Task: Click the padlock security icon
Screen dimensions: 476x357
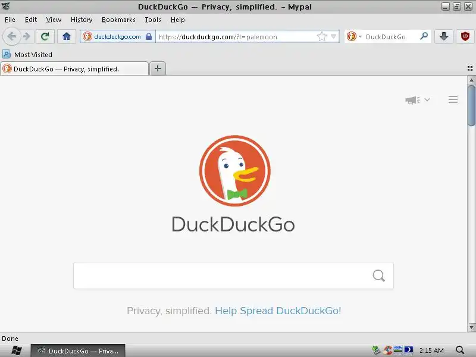Action: coord(149,37)
